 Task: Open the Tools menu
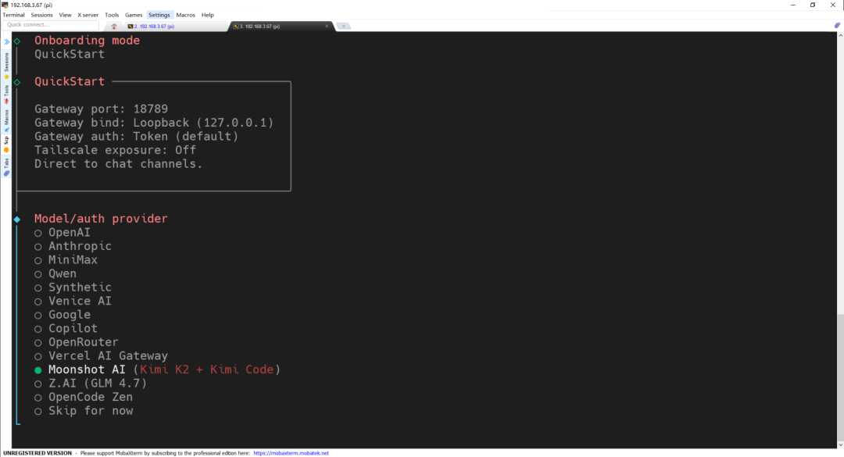(112, 15)
